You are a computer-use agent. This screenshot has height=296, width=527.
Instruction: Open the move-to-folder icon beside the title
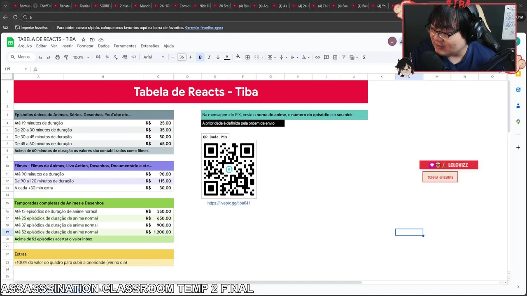point(92,39)
